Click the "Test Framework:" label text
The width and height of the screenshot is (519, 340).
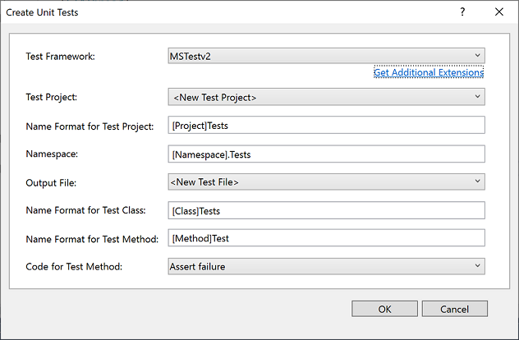point(61,57)
